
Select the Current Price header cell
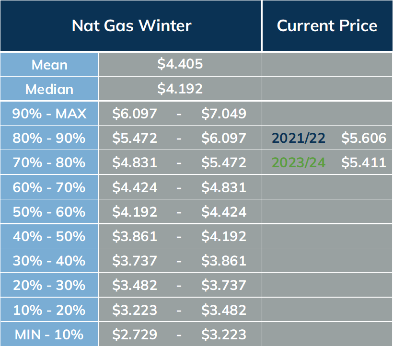click(x=327, y=26)
